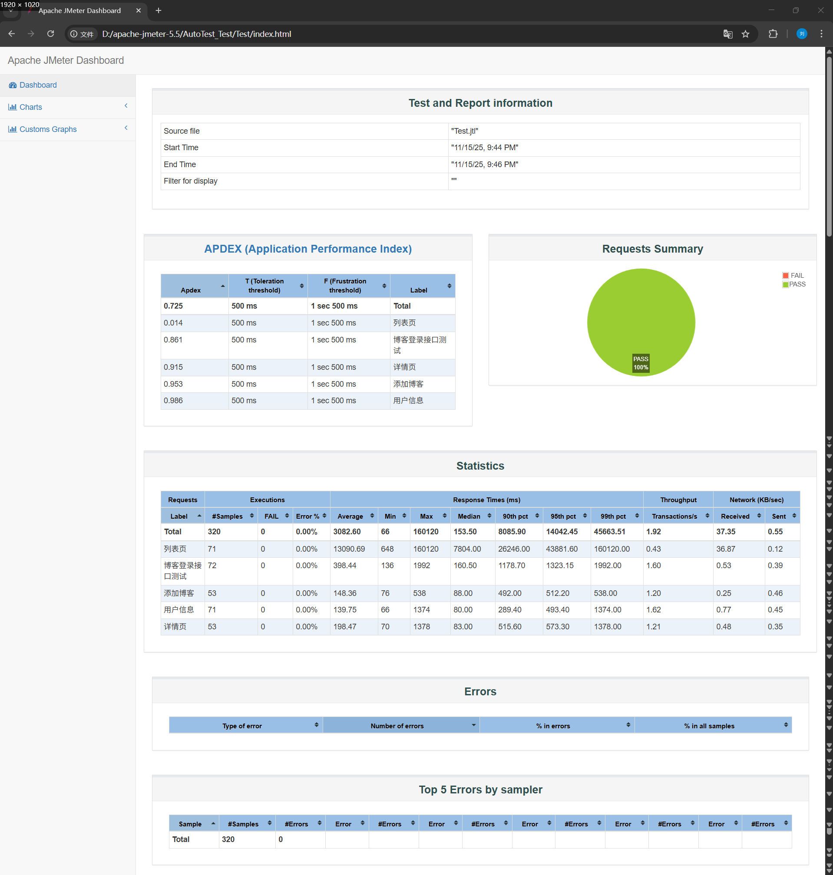The height and width of the screenshot is (875, 833).
Task: Sort Errors table by Type of error
Action: pos(245,725)
